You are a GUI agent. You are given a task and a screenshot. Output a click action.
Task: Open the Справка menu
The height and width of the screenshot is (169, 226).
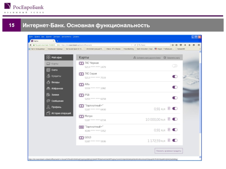(76, 37)
